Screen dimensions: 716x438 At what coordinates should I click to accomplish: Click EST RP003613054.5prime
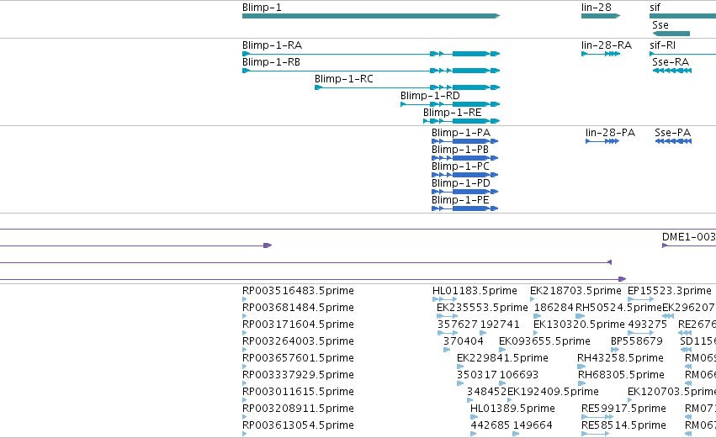298,425
